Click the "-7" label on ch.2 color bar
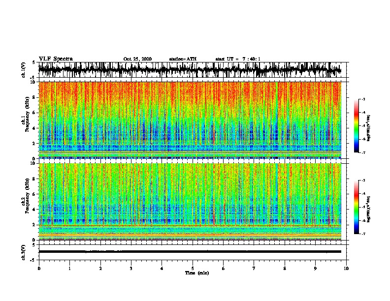 click(363, 234)
